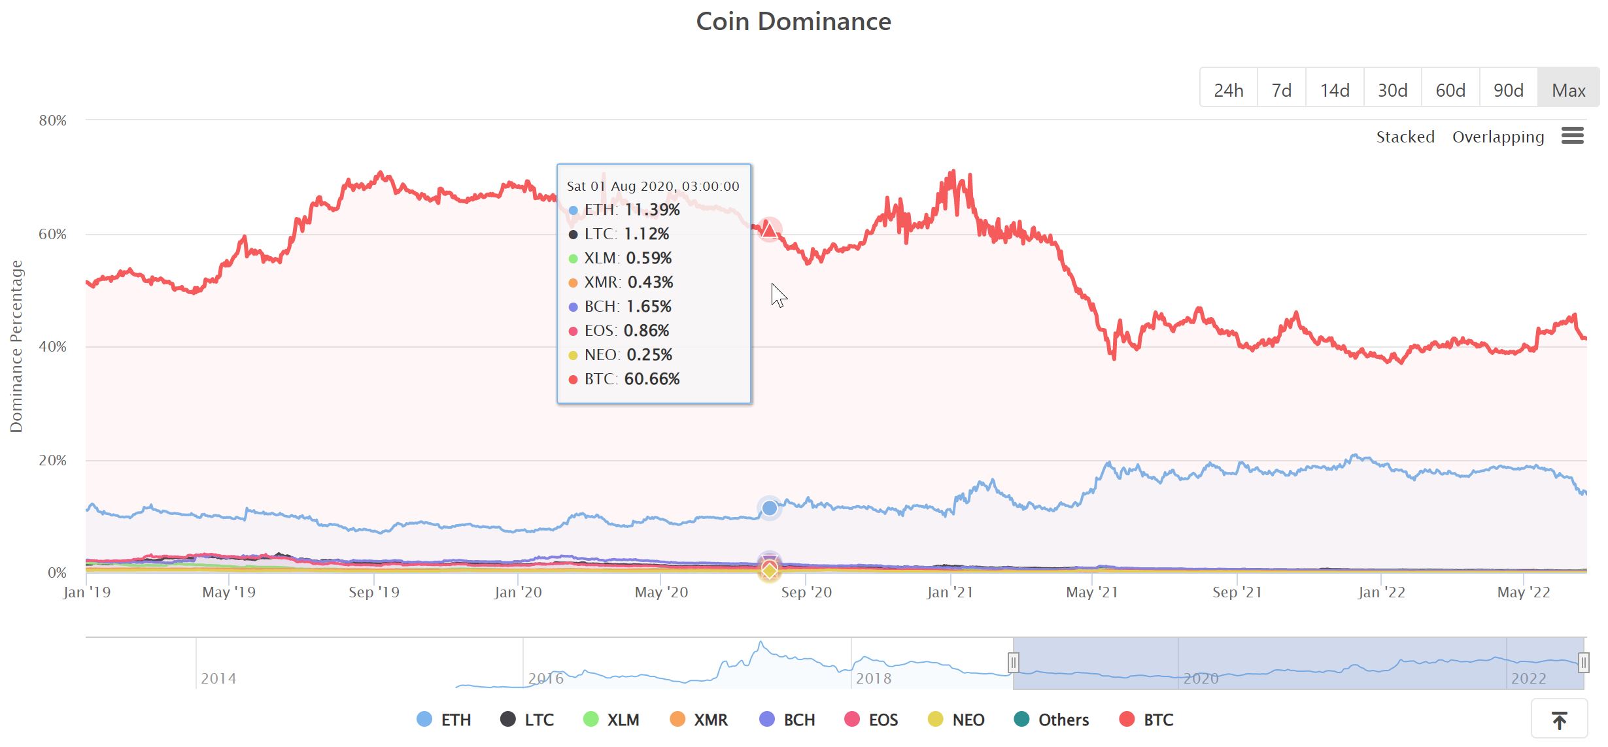The width and height of the screenshot is (1608, 747).
Task: Switch chart to Overlapping mode
Action: [x=1499, y=137]
